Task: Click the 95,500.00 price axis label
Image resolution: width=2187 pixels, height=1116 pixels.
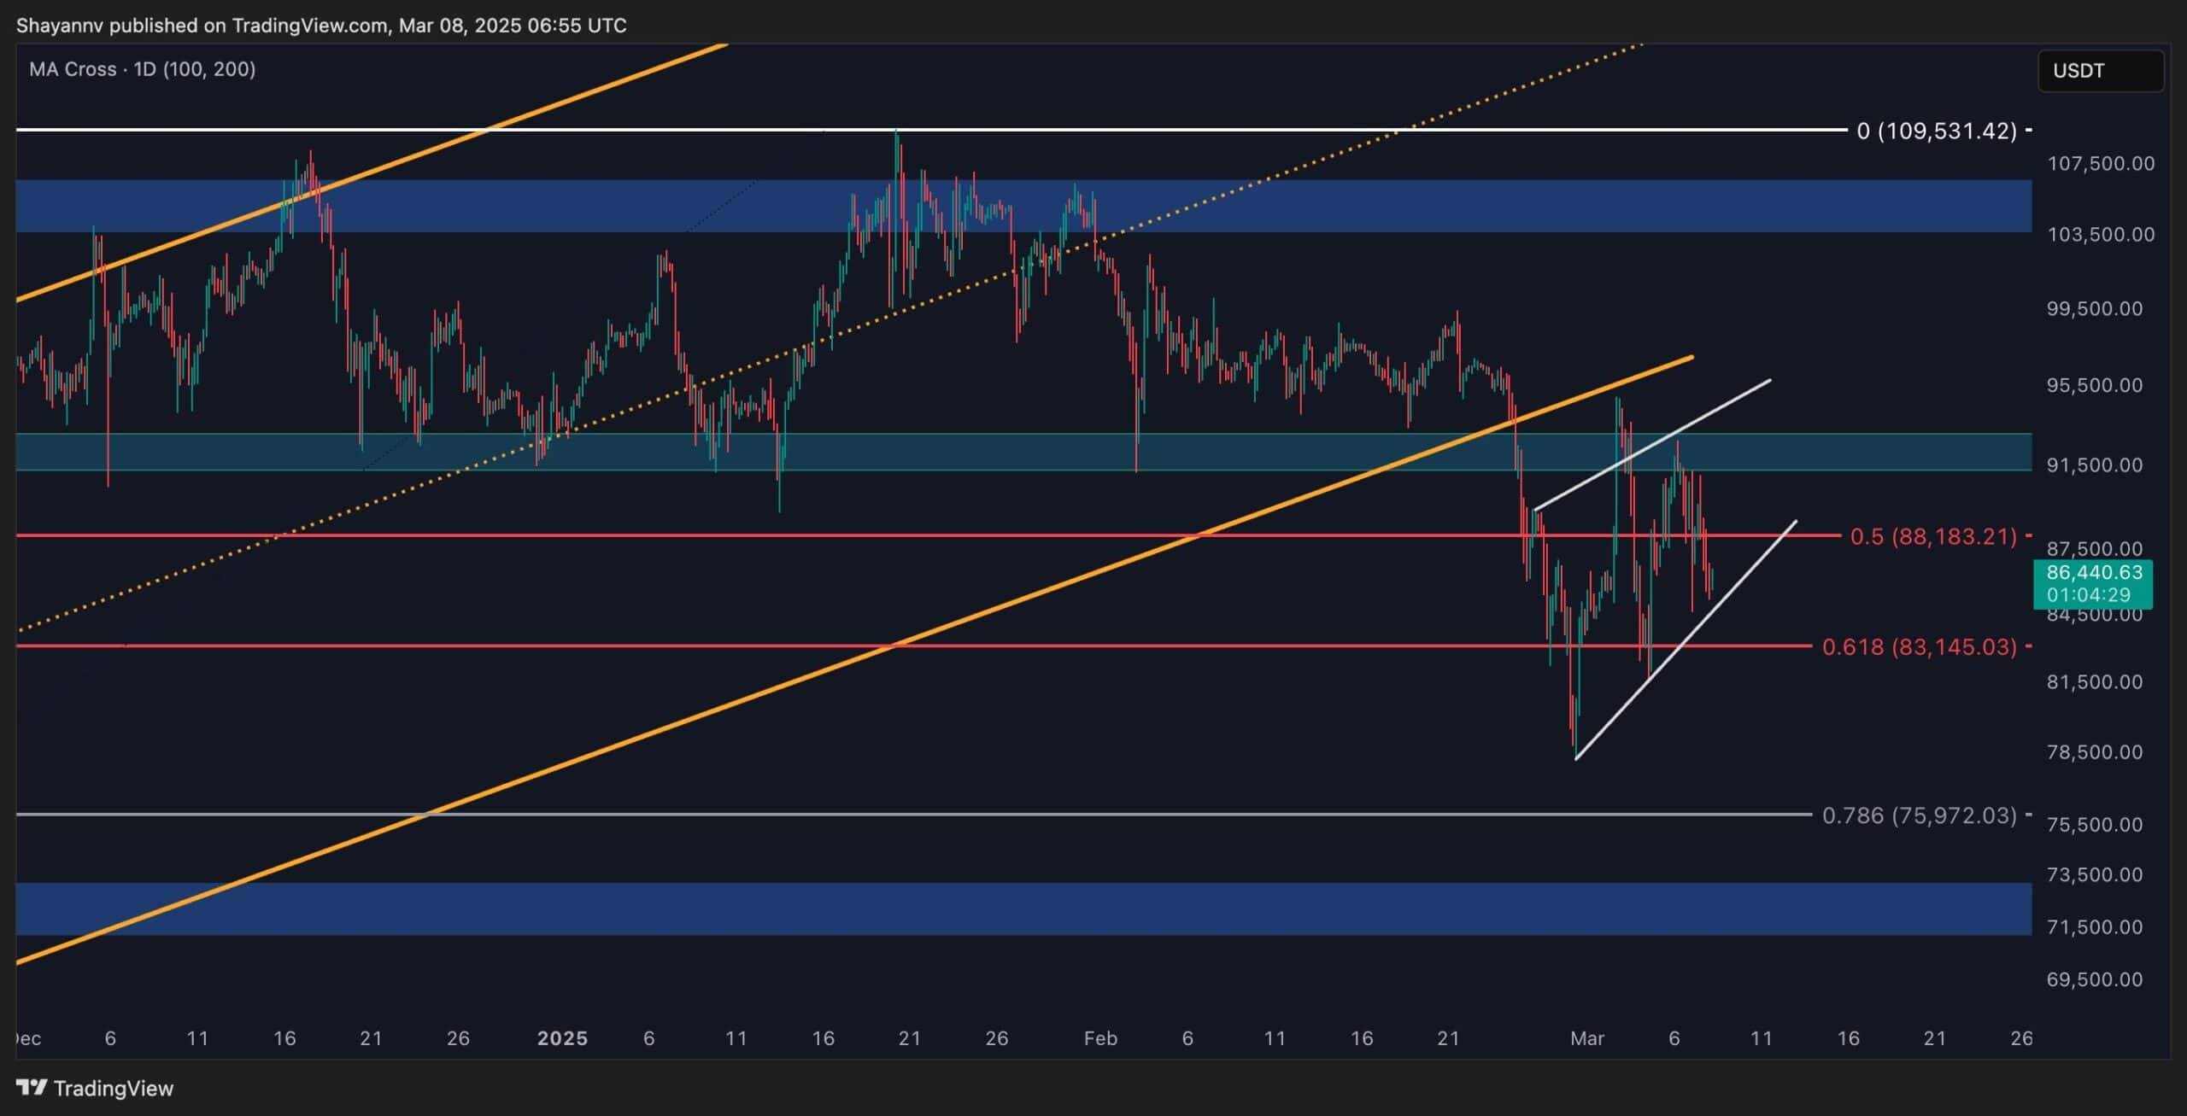Action: coord(2094,385)
